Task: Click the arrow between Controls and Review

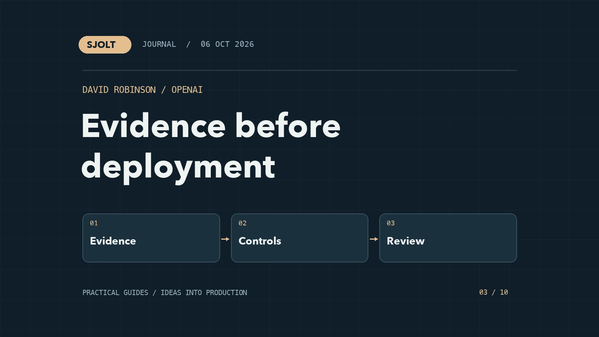Action: [374, 239]
